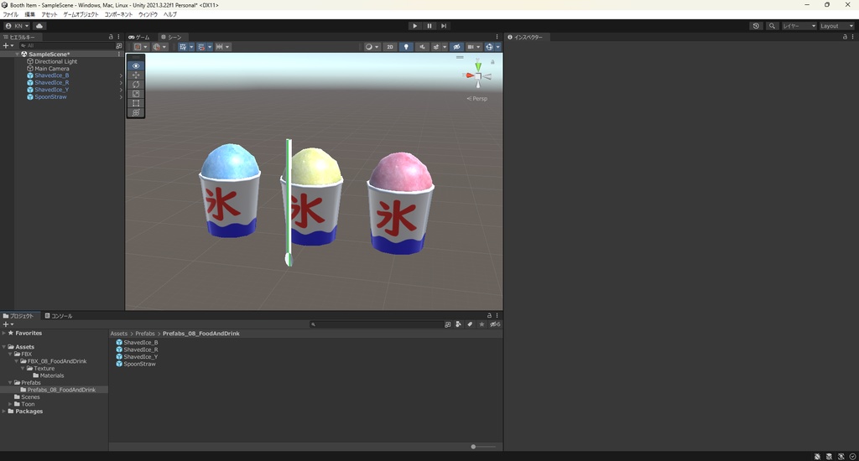Toggle scene audio button
The height and width of the screenshot is (461, 859).
pyautogui.click(x=421, y=47)
